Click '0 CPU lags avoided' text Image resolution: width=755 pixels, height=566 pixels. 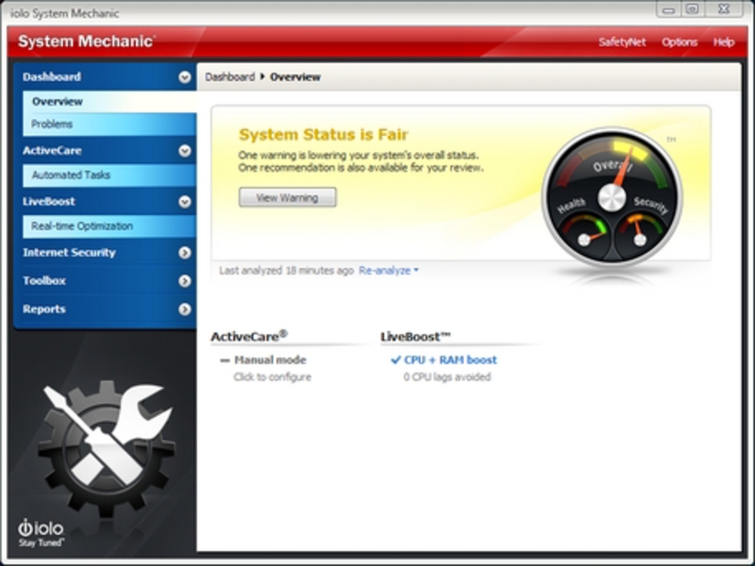446,376
